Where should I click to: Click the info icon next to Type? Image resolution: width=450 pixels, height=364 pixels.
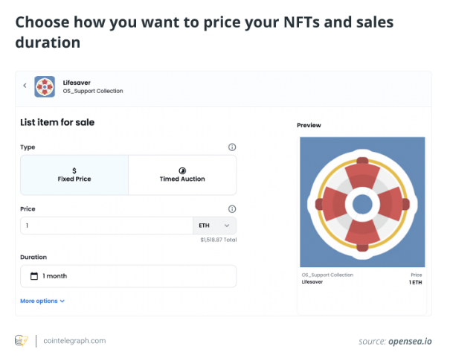[x=232, y=147]
